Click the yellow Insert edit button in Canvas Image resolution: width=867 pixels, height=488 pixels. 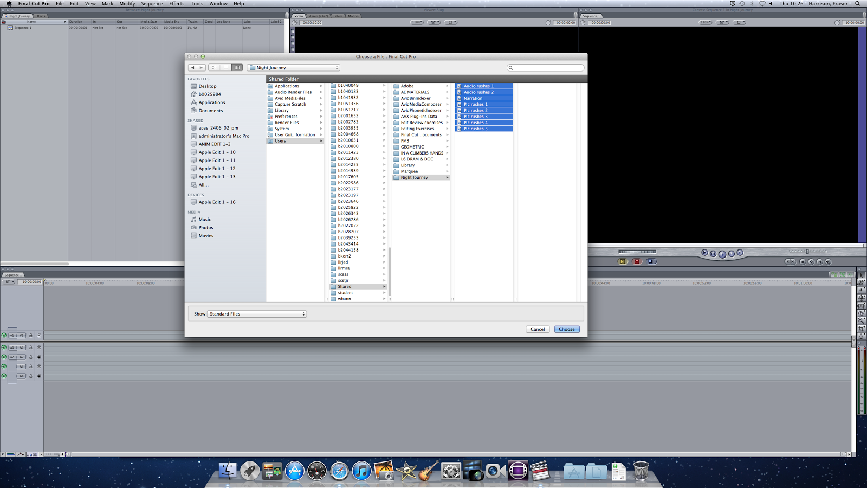[x=623, y=261]
